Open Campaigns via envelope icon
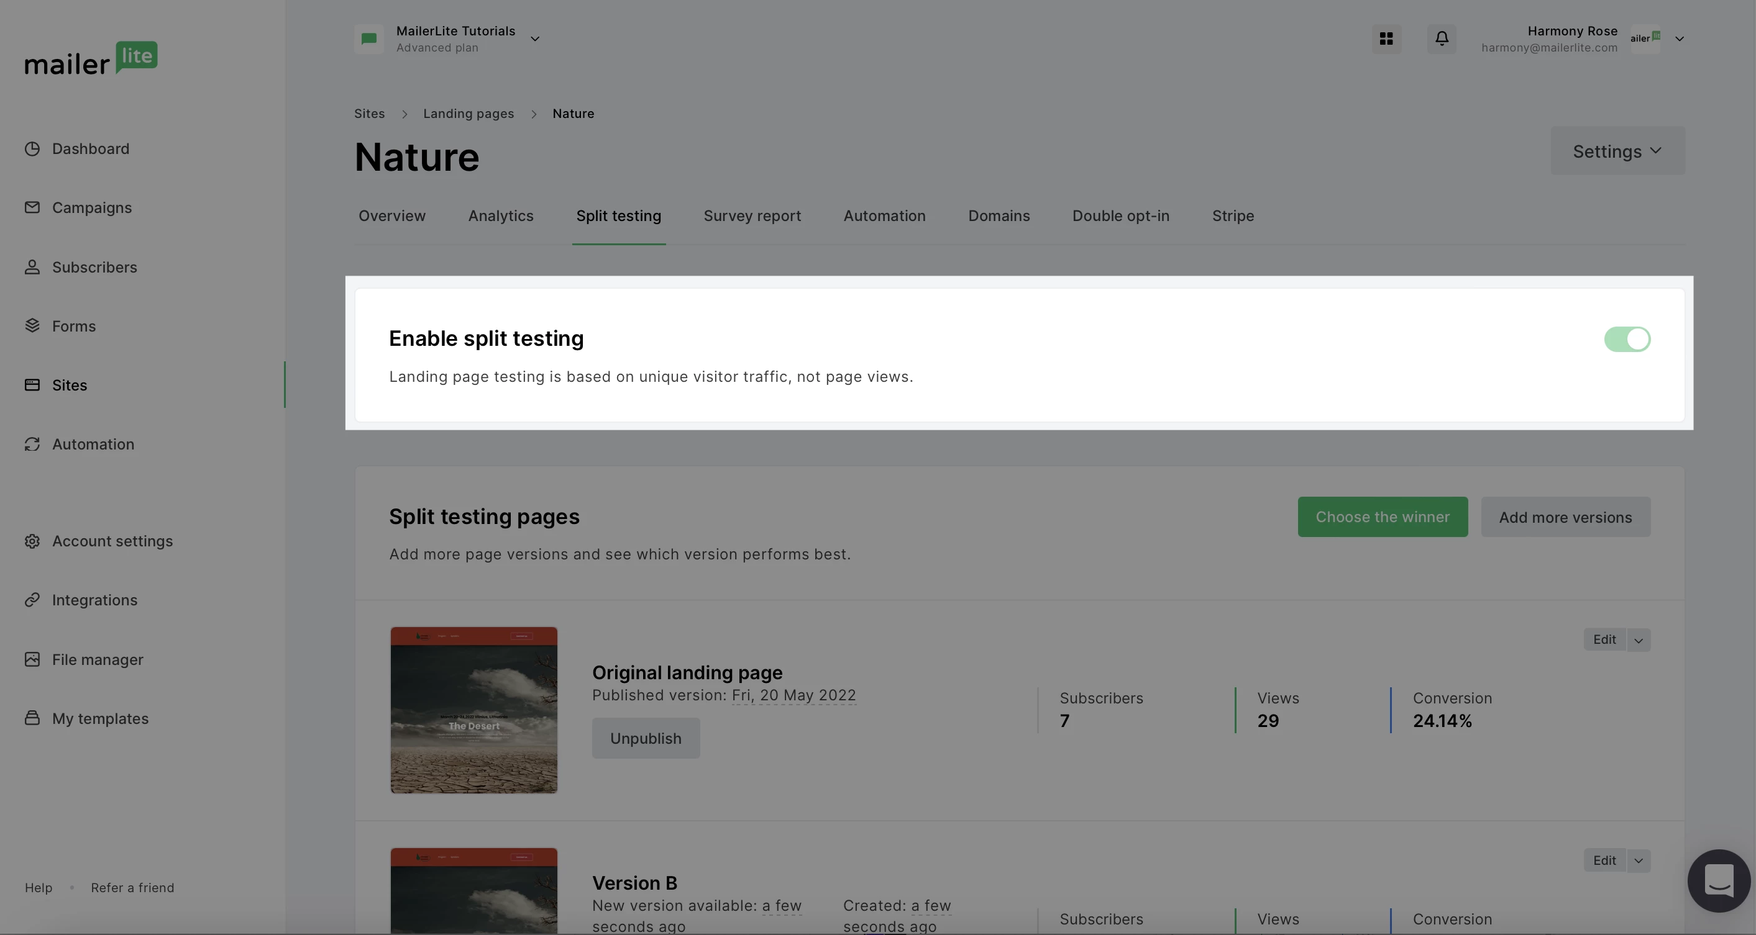1756x935 pixels. tap(32, 207)
